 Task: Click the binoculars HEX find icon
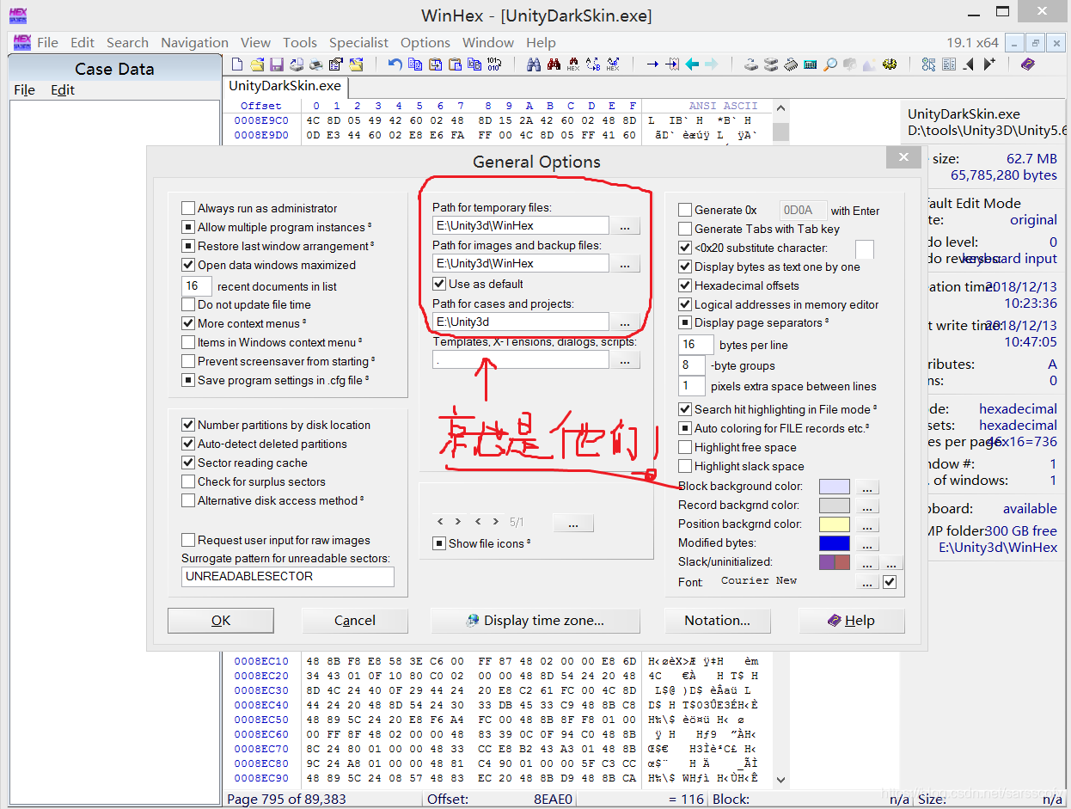[x=573, y=64]
